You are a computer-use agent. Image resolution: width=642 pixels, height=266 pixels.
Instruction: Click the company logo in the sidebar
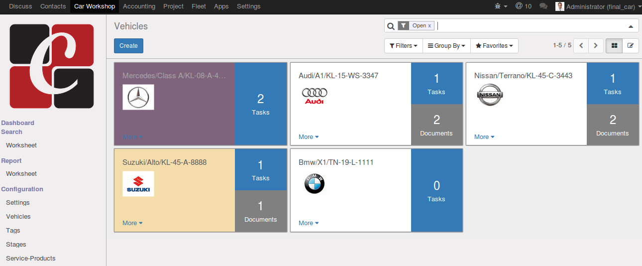coord(52,66)
